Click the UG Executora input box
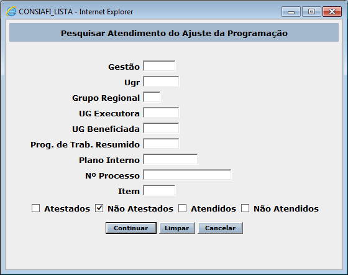 161,113
